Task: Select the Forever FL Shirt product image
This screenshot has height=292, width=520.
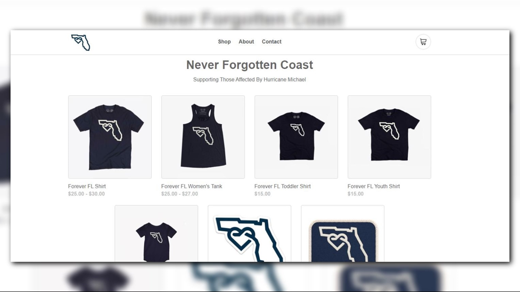Action: click(110, 137)
